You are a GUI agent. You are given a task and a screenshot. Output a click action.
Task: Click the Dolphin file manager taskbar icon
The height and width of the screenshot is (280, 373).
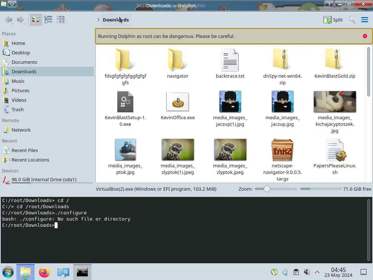tap(25, 272)
